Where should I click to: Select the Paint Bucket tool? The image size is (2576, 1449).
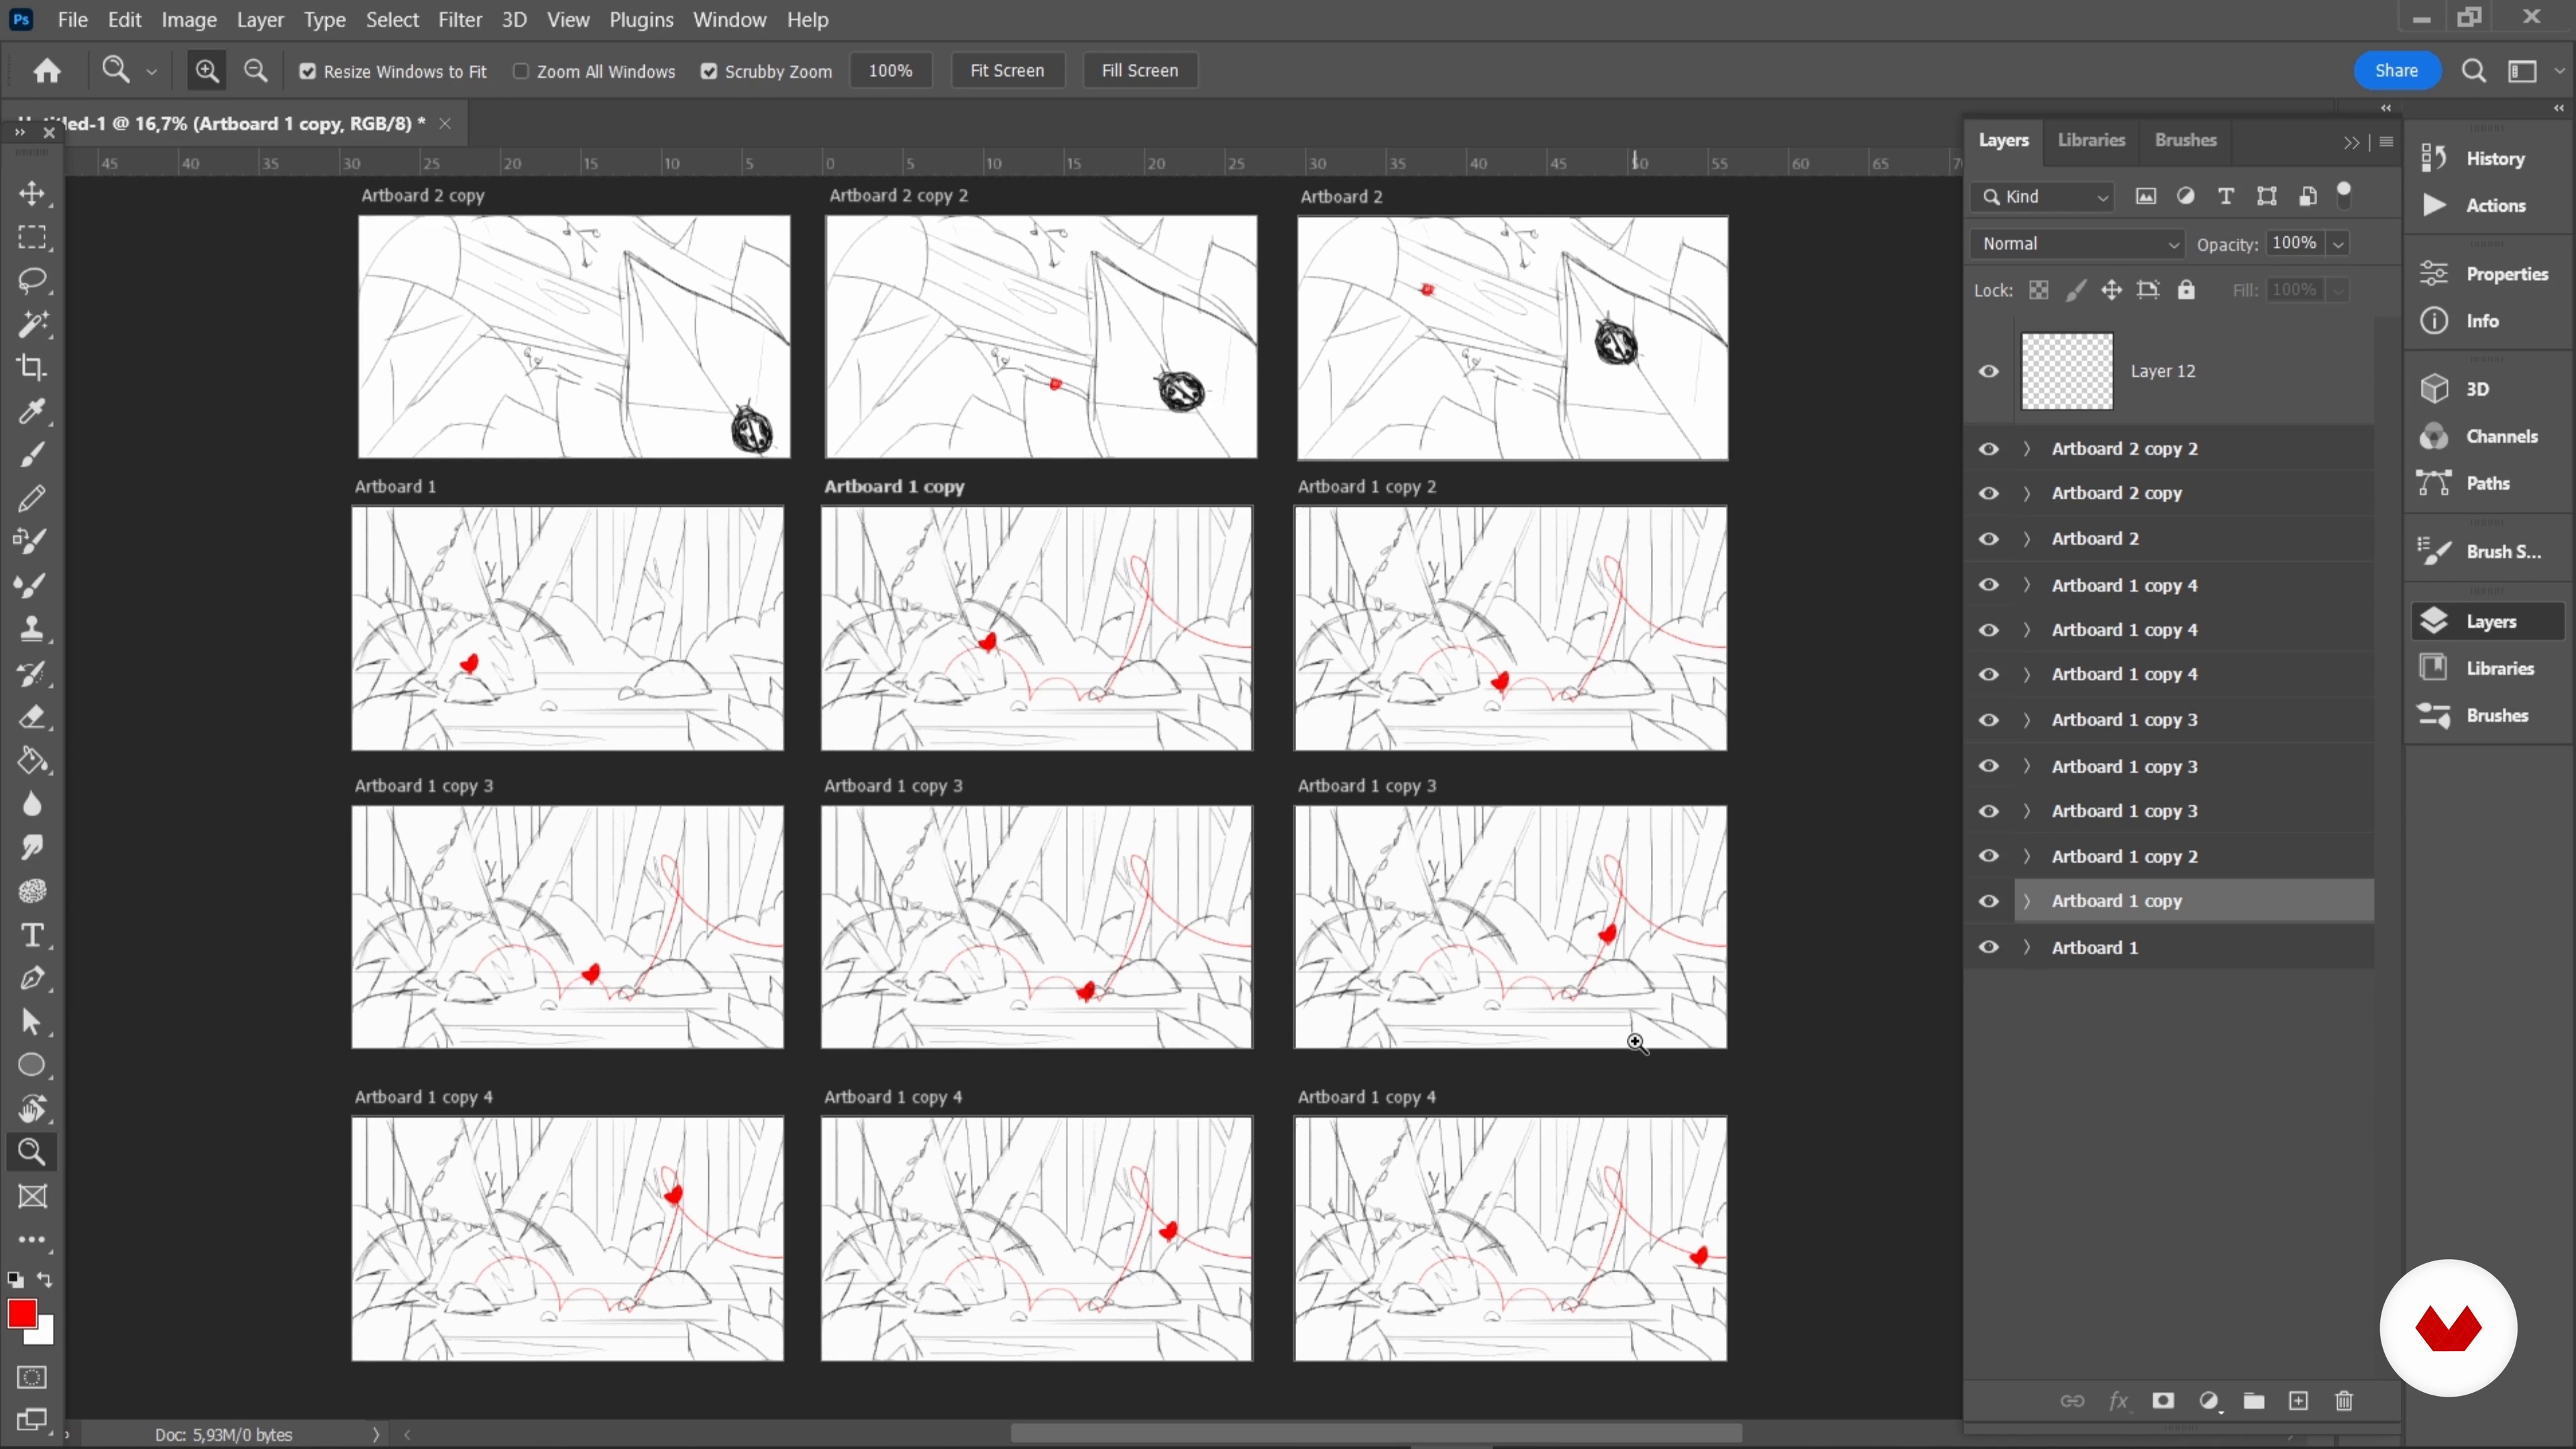32,760
